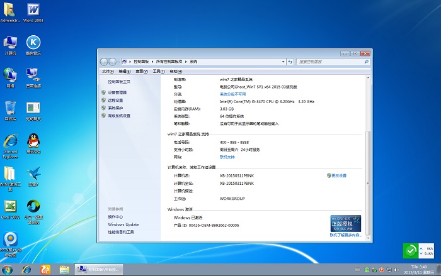Click the Windows Start orb
Image resolution: width=441 pixels, height=276 pixels.
[x=9, y=269]
